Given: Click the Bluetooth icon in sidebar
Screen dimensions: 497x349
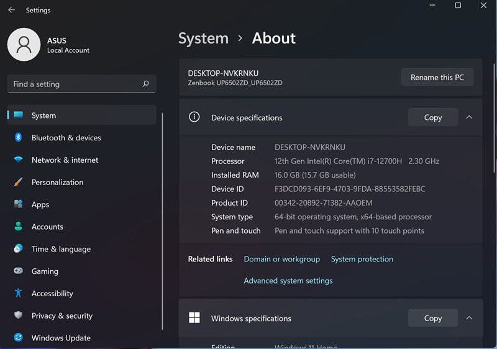Looking at the screenshot, I should pyautogui.click(x=19, y=137).
